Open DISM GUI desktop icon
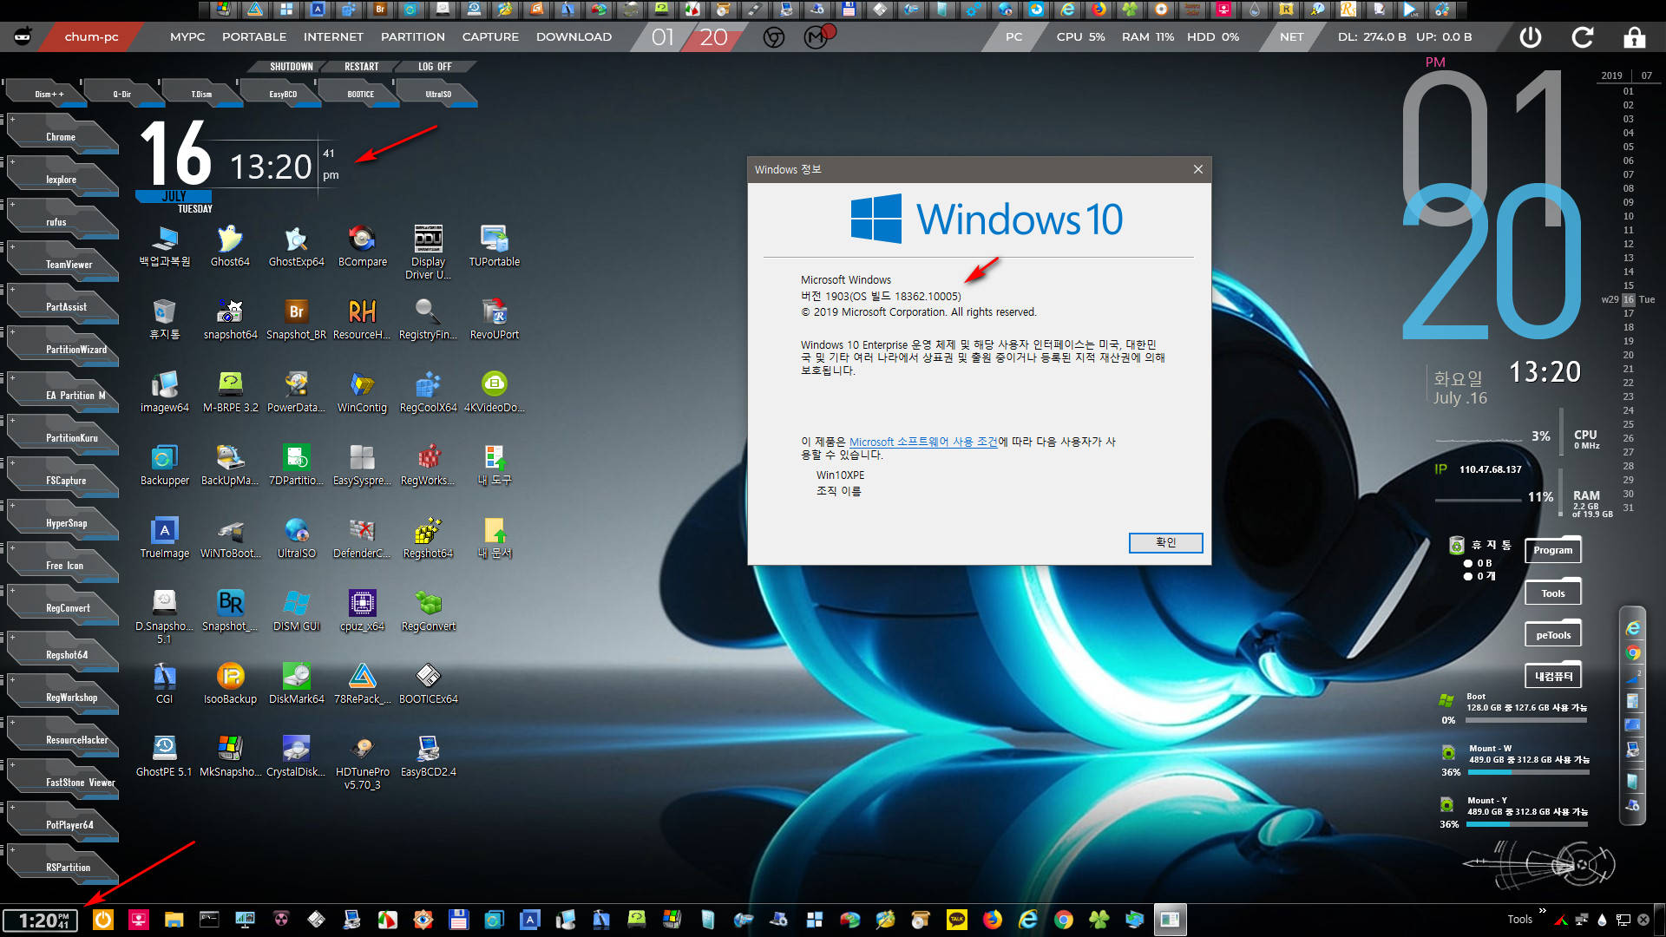 click(296, 610)
